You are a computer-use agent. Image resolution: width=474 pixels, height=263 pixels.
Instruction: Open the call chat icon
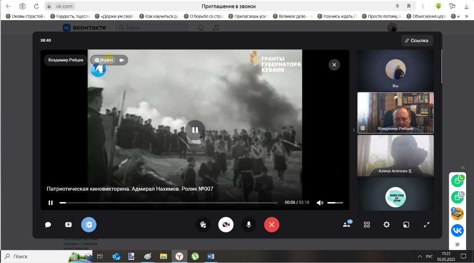click(48, 225)
